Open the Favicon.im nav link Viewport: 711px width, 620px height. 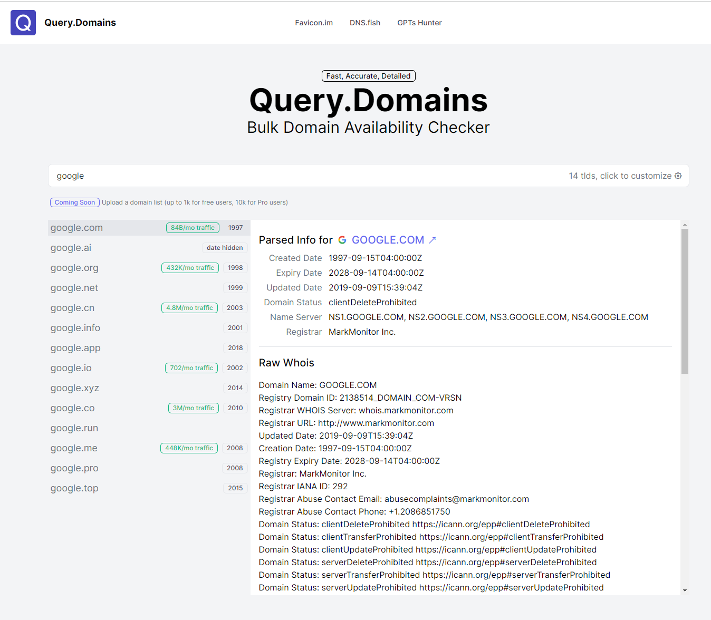(x=314, y=23)
